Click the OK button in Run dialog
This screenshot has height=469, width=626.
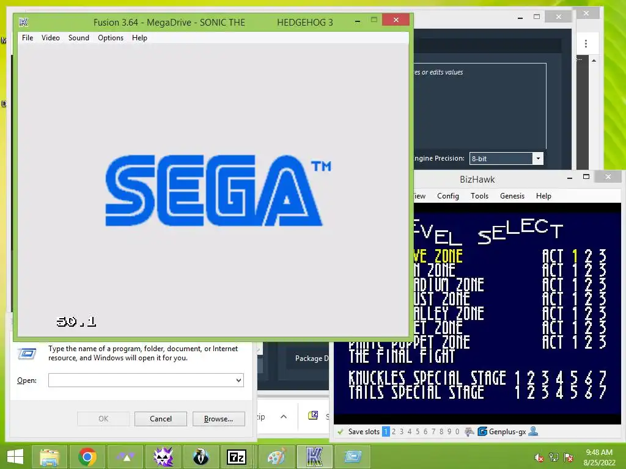click(x=103, y=419)
